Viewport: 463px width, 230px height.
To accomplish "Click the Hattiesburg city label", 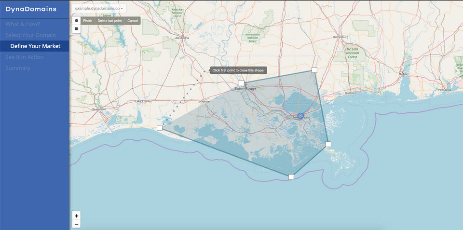I will tap(341, 37).
